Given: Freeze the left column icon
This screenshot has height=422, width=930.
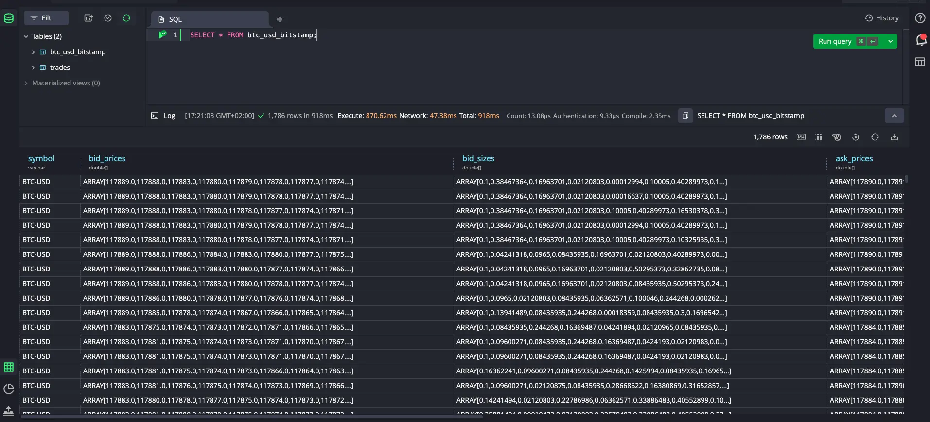Looking at the screenshot, I should click(818, 137).
